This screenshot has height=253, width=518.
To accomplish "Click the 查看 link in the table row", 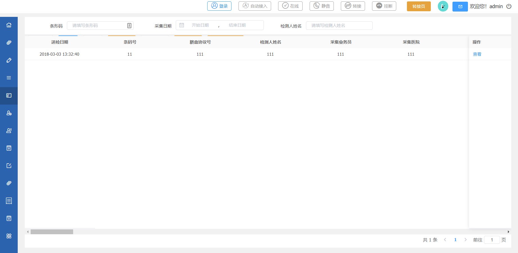I will (477, 54).
